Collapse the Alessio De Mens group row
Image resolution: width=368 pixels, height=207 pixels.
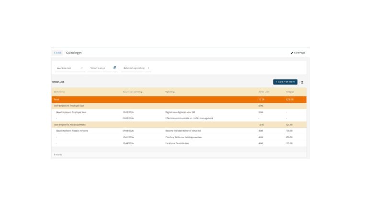pos(71,125)
